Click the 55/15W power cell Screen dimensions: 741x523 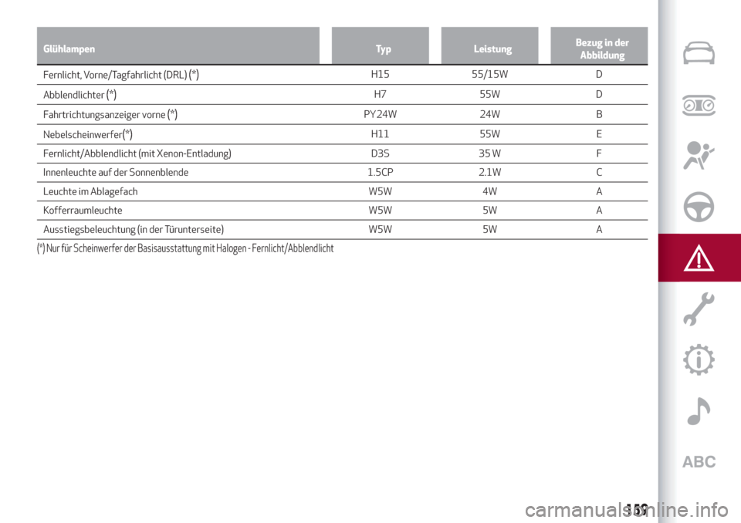[489, 74]
